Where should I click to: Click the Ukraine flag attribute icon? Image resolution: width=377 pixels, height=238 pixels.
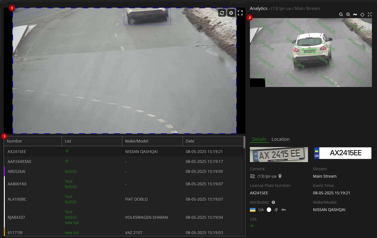pyautogui.click(x=253, y=210)
